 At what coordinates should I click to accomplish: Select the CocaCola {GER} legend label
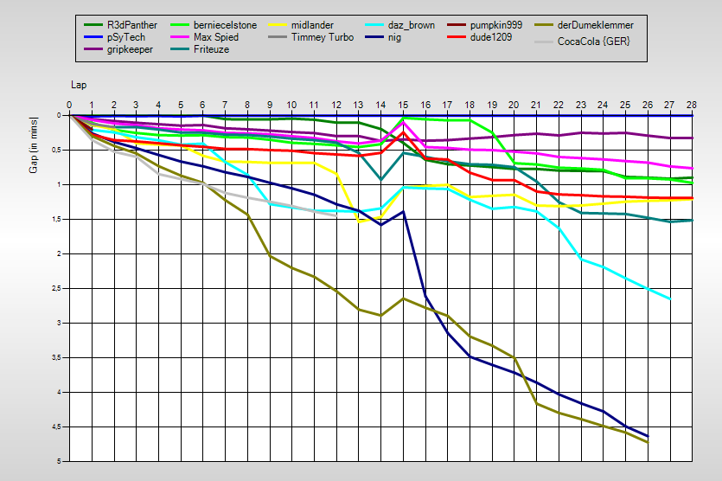[593, 42]
